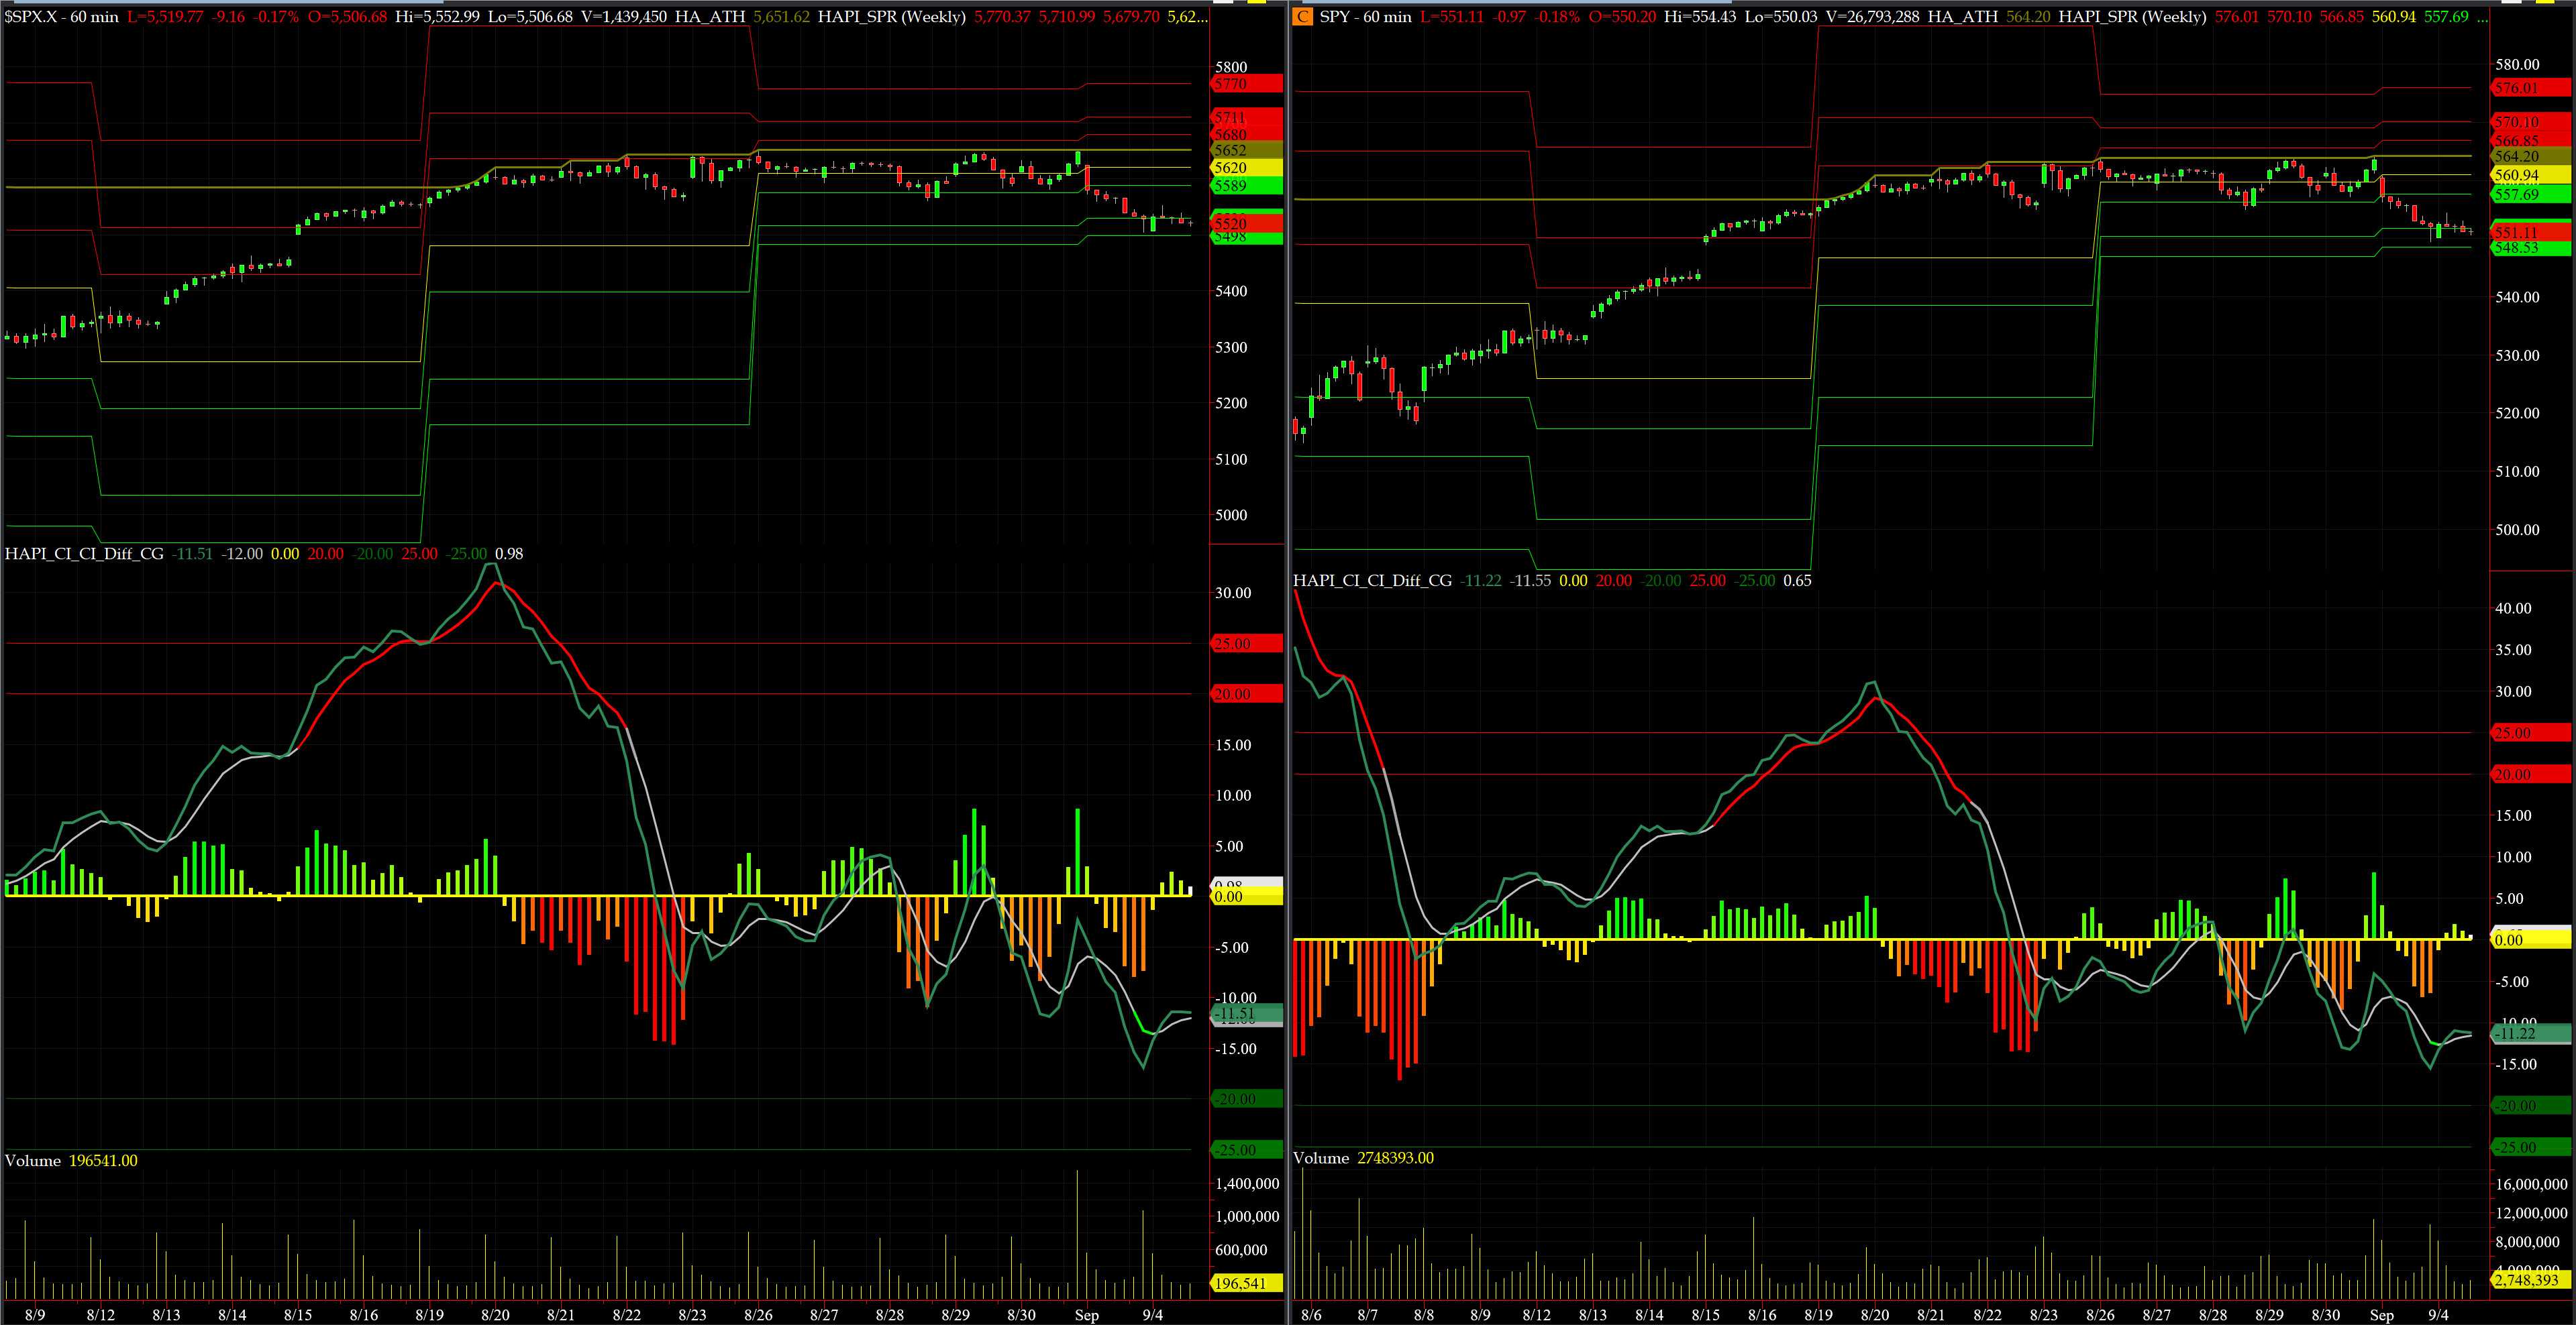2576x1325 pixels.
Task: Click the Volume 2748393.00 label in SPY pane
Action: [1363, 1158]
